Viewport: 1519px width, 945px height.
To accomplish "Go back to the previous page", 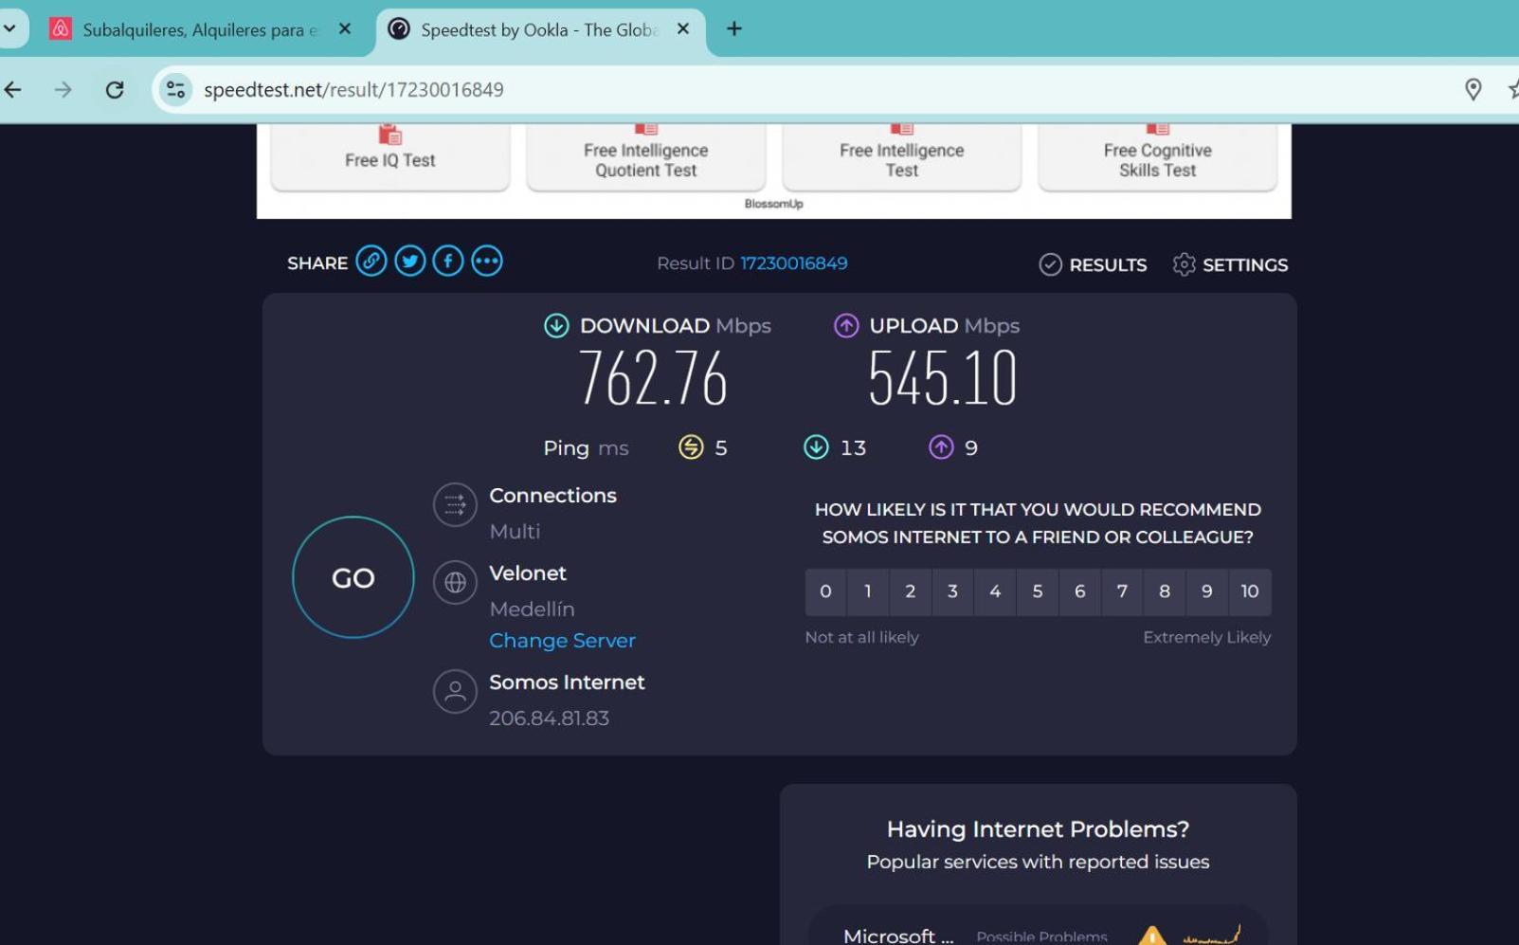I will click(x=13, y=90).
